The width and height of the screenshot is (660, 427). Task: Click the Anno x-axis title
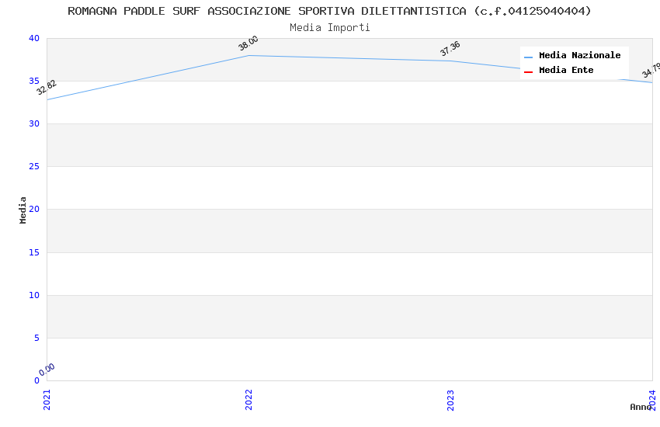[x=641, y=407]
